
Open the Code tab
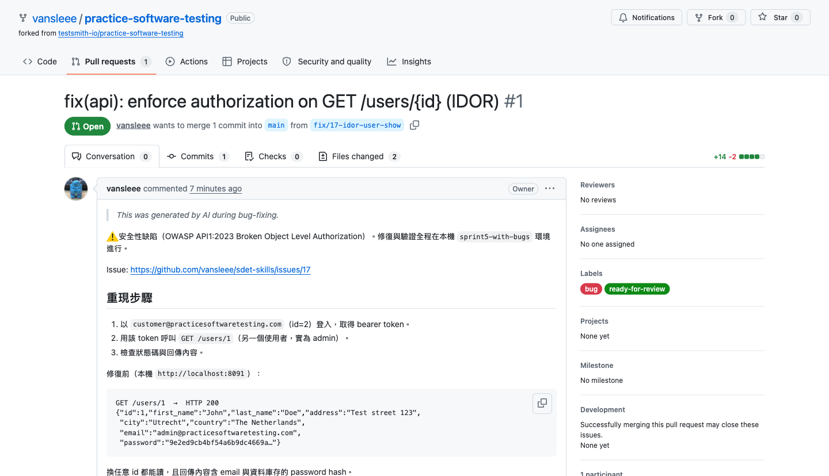click(x=40, y=62)
